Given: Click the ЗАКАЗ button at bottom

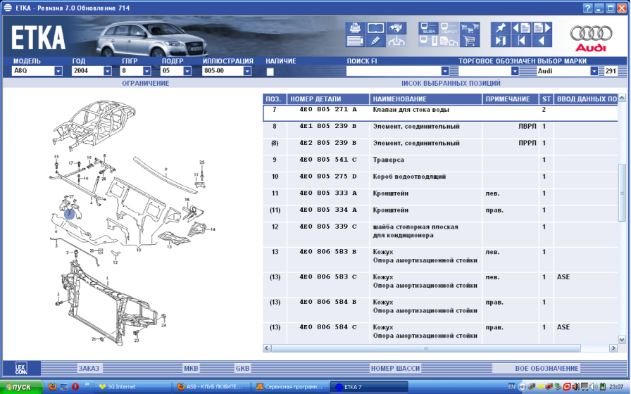Looking at the screenshot, I should (89, 368).
